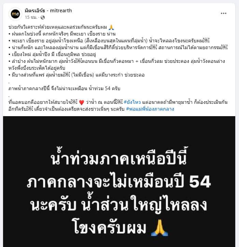This screenshot has height=247, width=239.
Task: Click the bullet line mentioning พะเยา เชียงราย น่าน rainfall
Action: click(62, 34)
